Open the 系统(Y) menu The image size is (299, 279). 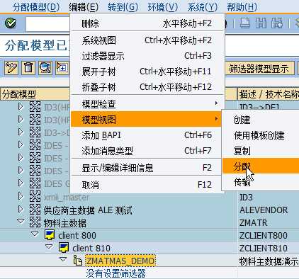point(202,7)
